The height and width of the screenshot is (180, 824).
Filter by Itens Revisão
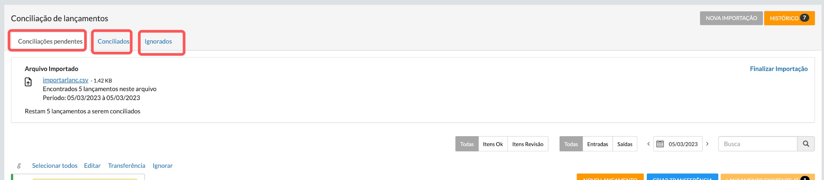(x=527, y=144)
